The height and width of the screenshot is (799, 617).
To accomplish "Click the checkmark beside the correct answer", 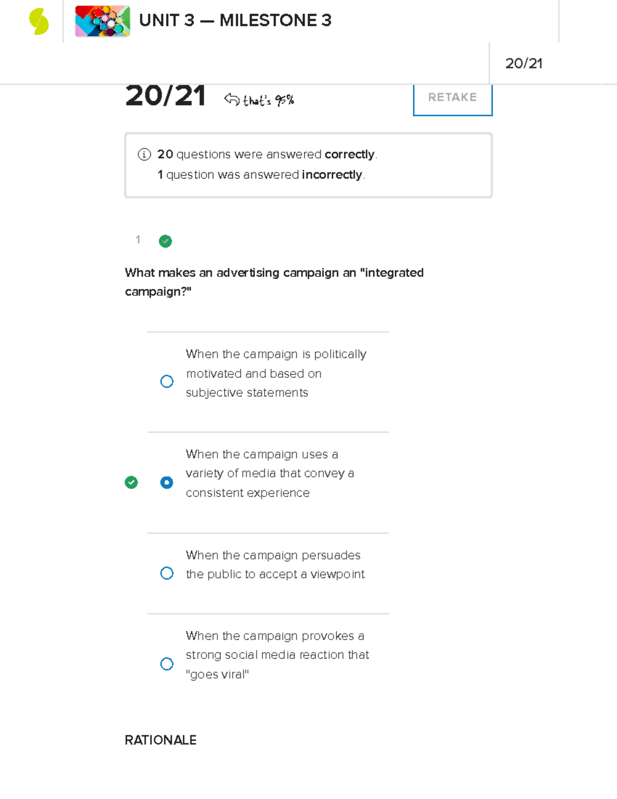I will point(131,482).
